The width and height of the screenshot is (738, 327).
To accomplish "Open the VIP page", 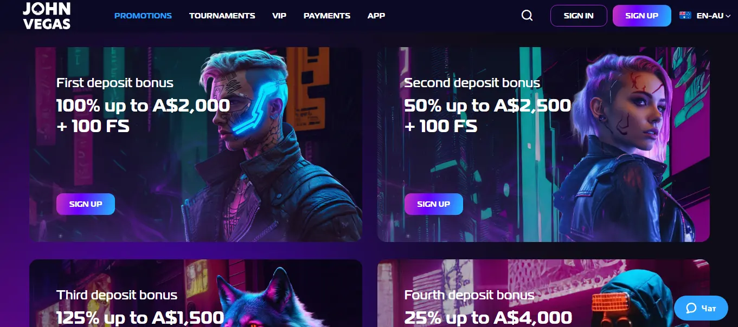I will tap(279, 16).
